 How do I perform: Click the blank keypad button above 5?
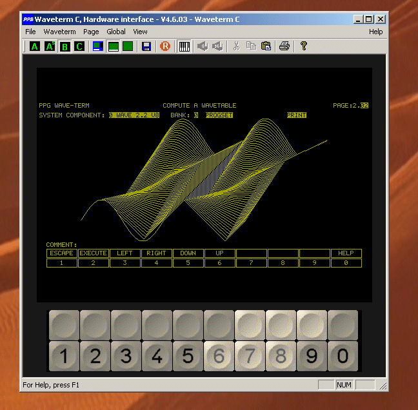pyautogui.click(x=188, y=325)
